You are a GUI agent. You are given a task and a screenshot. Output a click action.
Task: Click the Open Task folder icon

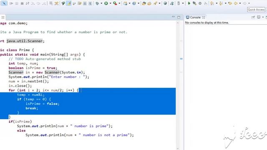(149, 3)
